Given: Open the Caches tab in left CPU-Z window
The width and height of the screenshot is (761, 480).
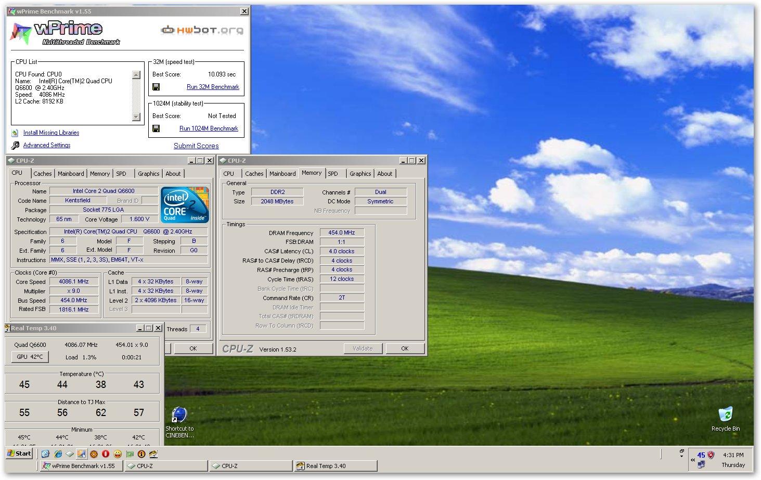Looking at the screenshot, I should tap(43, 174).
